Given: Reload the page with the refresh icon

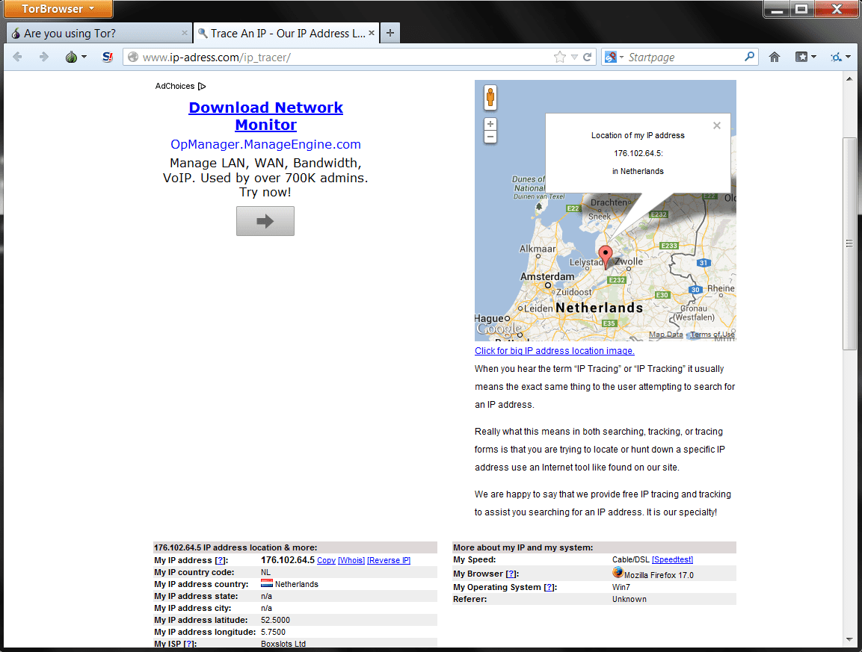Looking at the screenshot, I should pos(587,57).
